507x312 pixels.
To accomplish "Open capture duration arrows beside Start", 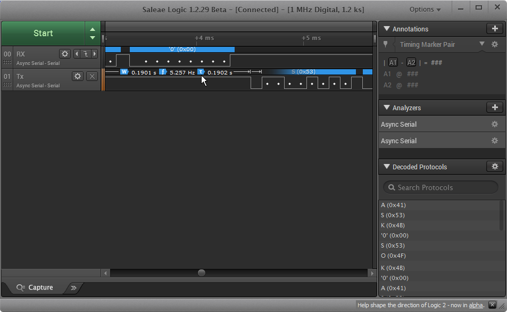I will 93,34.
